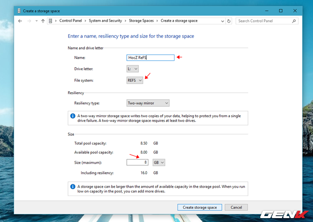The height and width of the screenshot is (222, 313).
Task: Click the Including resiliency value 16.0
Action: point(144,173)
